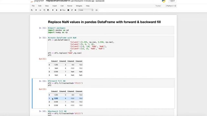Click the Out[3] output prompt
Viewport: 207px width, 116px height.
[x=43, y=89]
